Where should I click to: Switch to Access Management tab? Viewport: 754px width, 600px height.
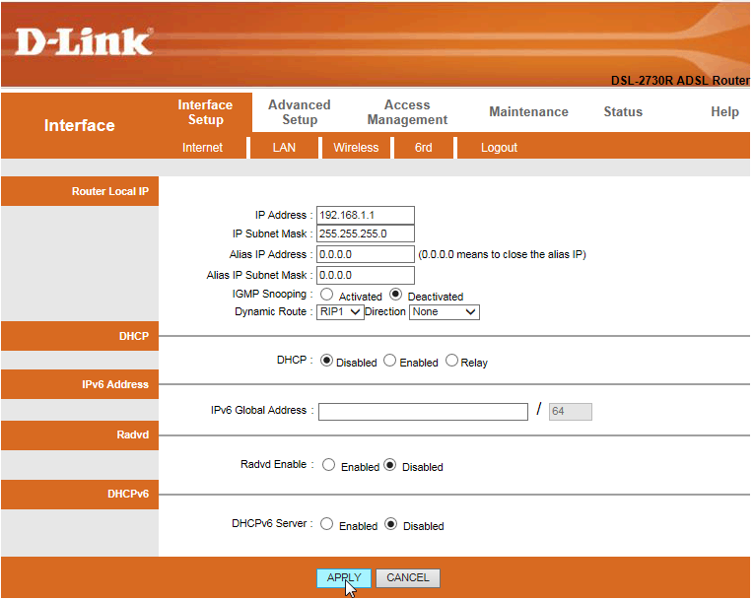[407, 112]
